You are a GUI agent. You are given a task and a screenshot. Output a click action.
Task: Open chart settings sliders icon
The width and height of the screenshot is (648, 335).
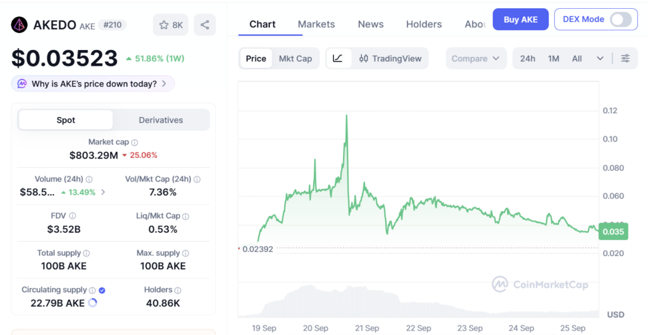pyautogui.click(x=625, y=59)
